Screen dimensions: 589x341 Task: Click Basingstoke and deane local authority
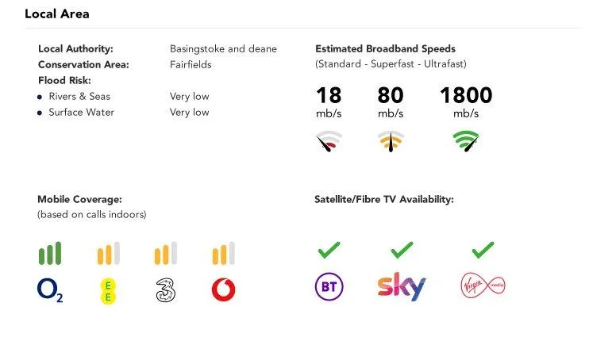pyautogui.click(x=223, y=48)
